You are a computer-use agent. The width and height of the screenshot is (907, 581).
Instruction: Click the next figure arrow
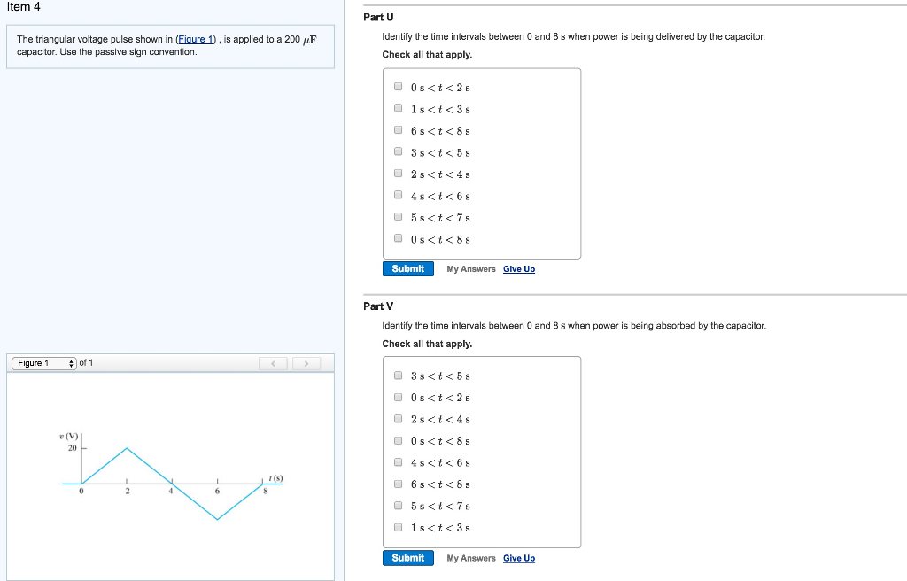pyautogui.click(x=306, y=363)
